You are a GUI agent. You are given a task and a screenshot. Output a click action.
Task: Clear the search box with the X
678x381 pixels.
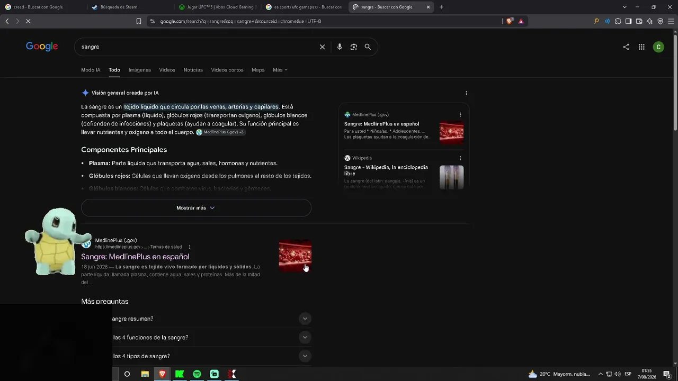pos(322,47)
